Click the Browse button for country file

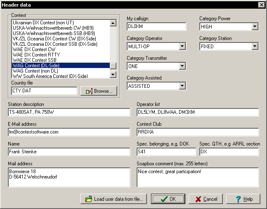click(99, 91)
